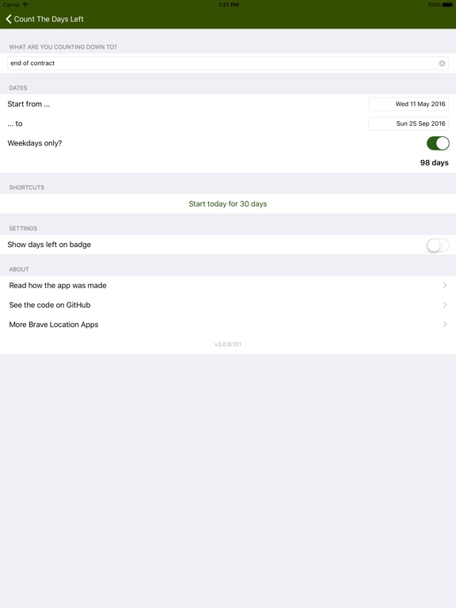Tap chevron for More Brave Location Apps

click(445, 325)
